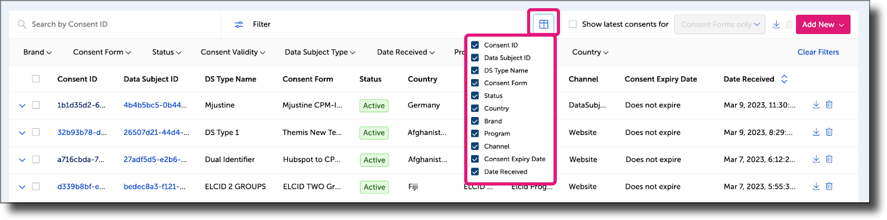Viewport: 887px width, 220px height.
Task: Uncheck Consent Expiry Date column option
Action: (475, 159)
